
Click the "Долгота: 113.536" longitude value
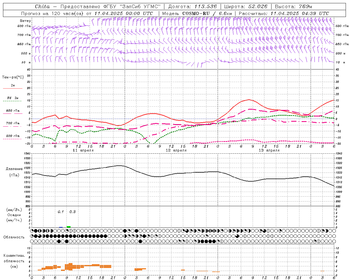click(x=192, y=7)
